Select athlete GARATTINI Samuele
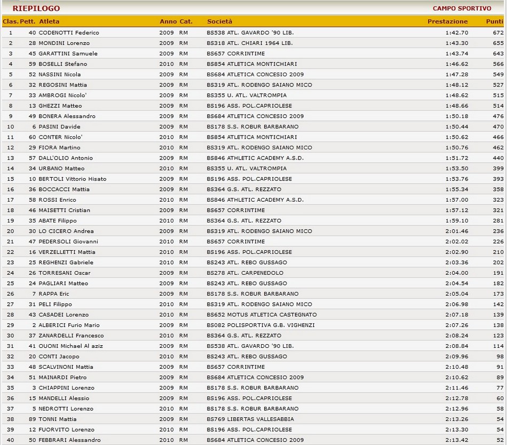This screenshot has width=507, height=445. coord(68,54)
